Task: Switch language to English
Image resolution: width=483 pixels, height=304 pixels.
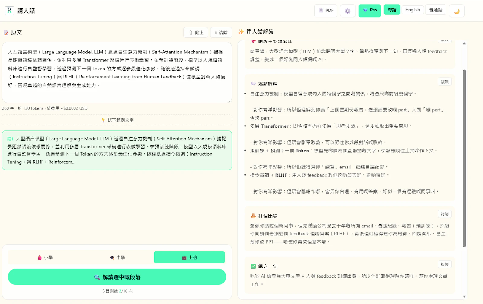Action: 413,10
